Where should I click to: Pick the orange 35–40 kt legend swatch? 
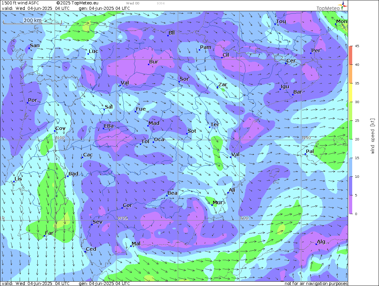pos(350,74)
